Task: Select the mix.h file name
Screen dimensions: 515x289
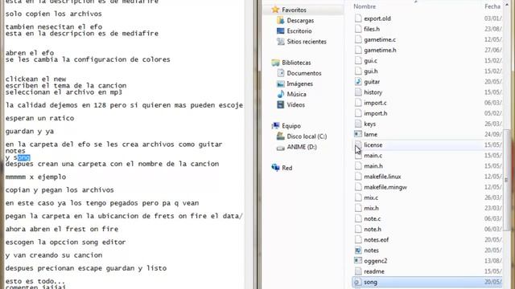Action: (372, 208)
